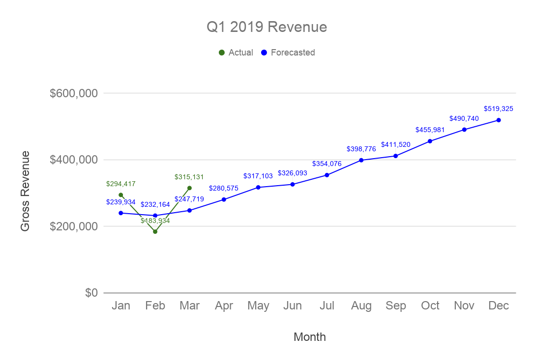Click the $400,000 axis label
The image size is (534, 362).
point(74,160)
